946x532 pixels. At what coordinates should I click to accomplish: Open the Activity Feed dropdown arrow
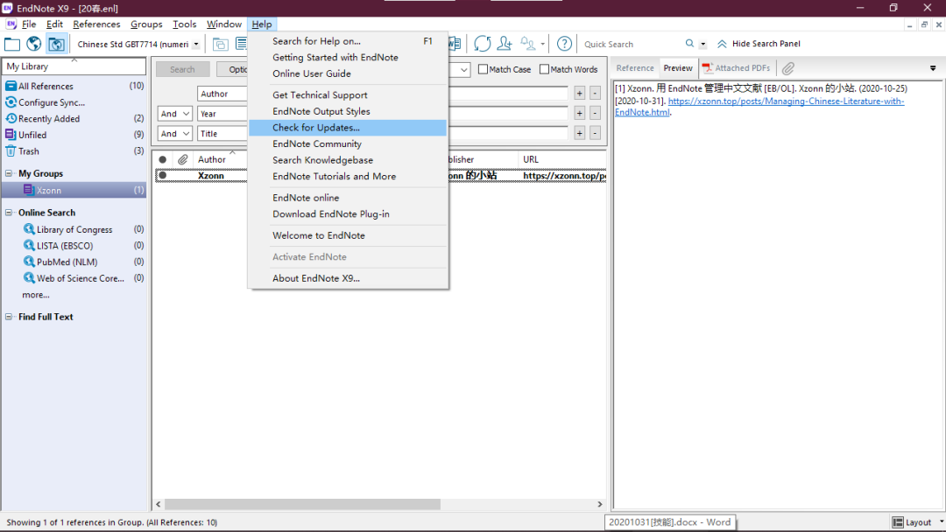click(542, 44)
